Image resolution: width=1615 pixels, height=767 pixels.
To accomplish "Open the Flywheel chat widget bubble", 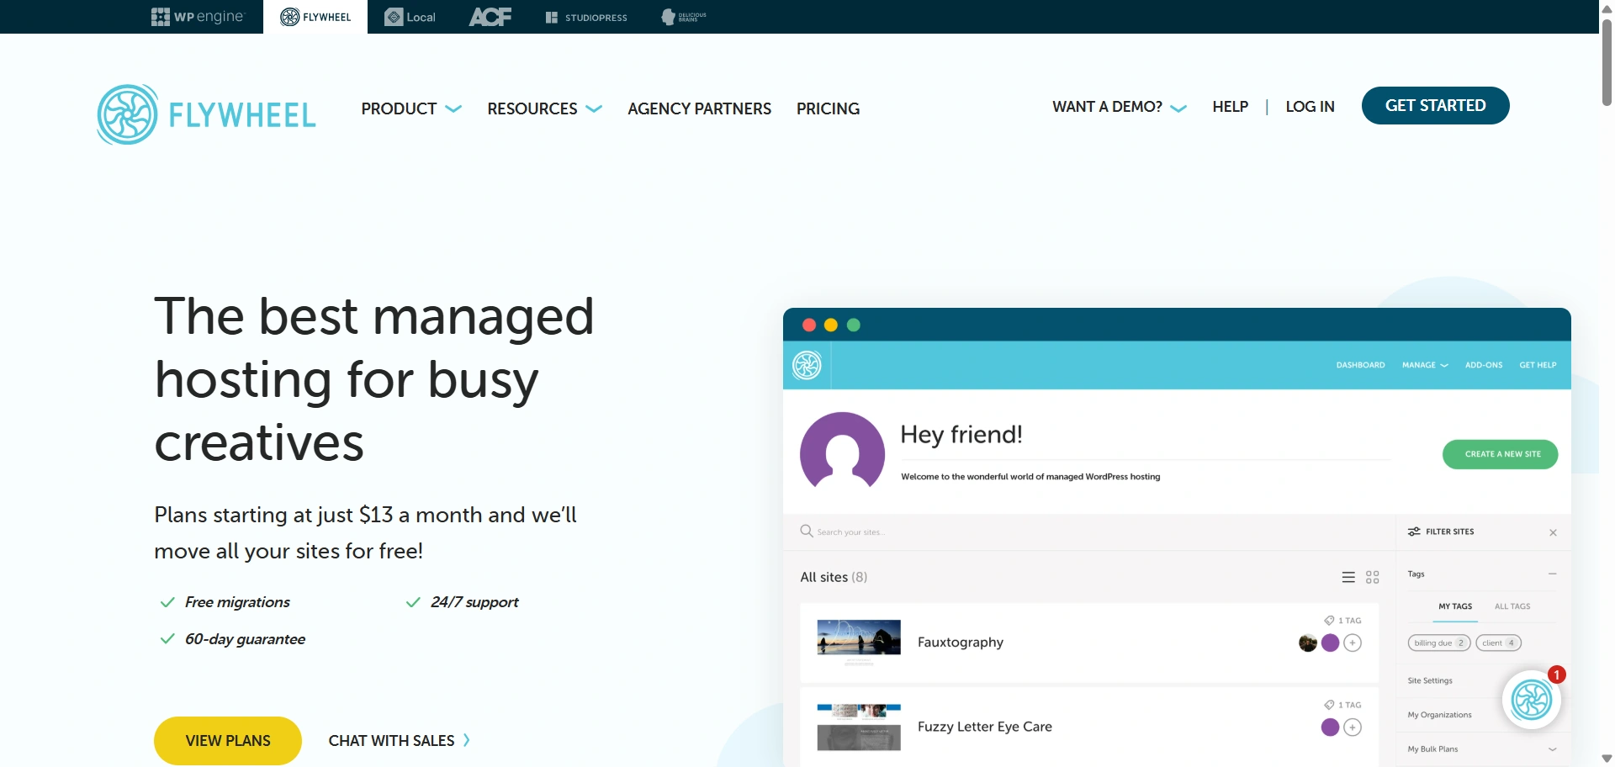I will pyautogui.click(x=1531, y=699).
